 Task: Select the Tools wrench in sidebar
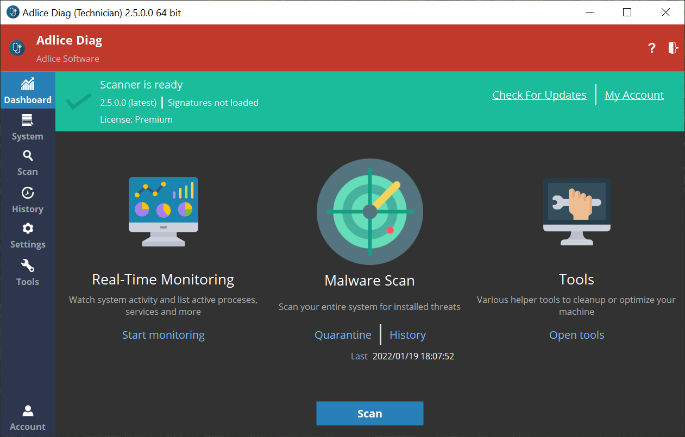pos(28,266)
